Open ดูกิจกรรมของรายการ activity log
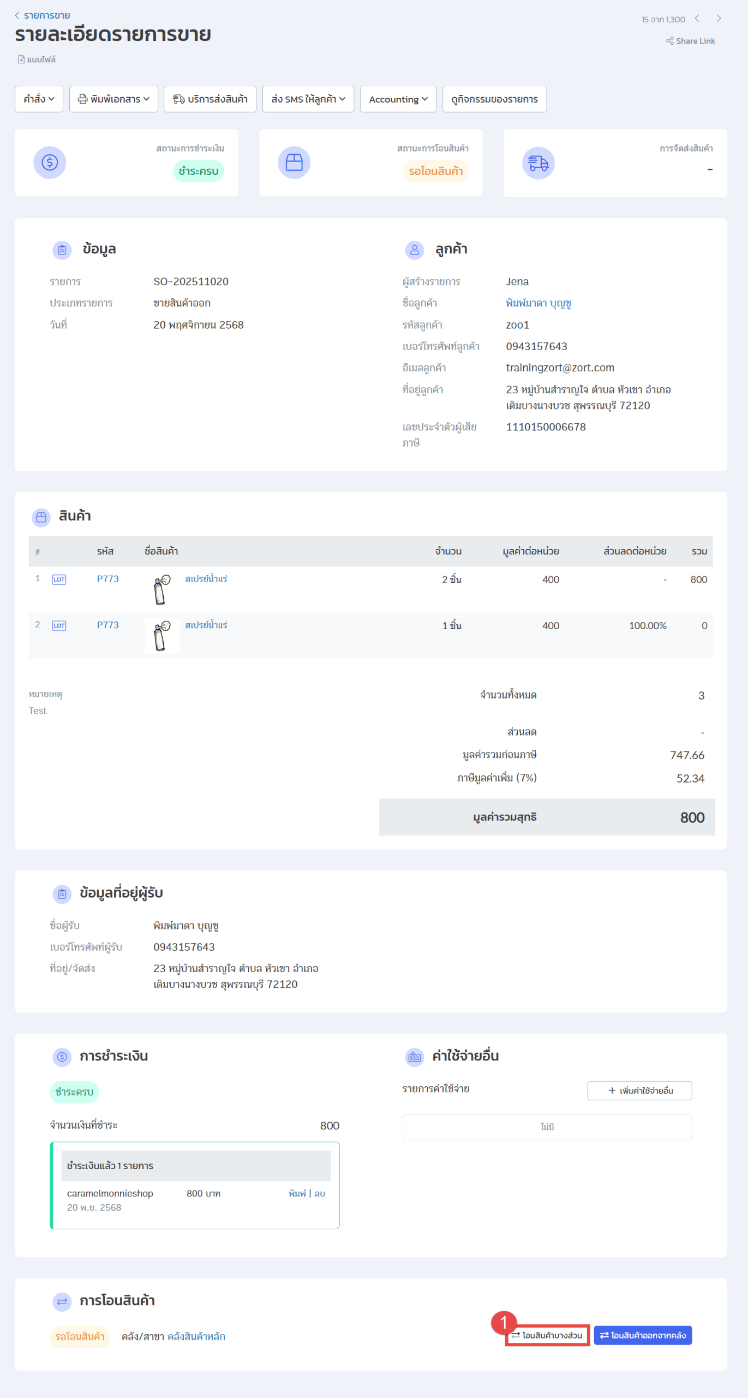Screen dimensions: 748x1398 point(494,99)
